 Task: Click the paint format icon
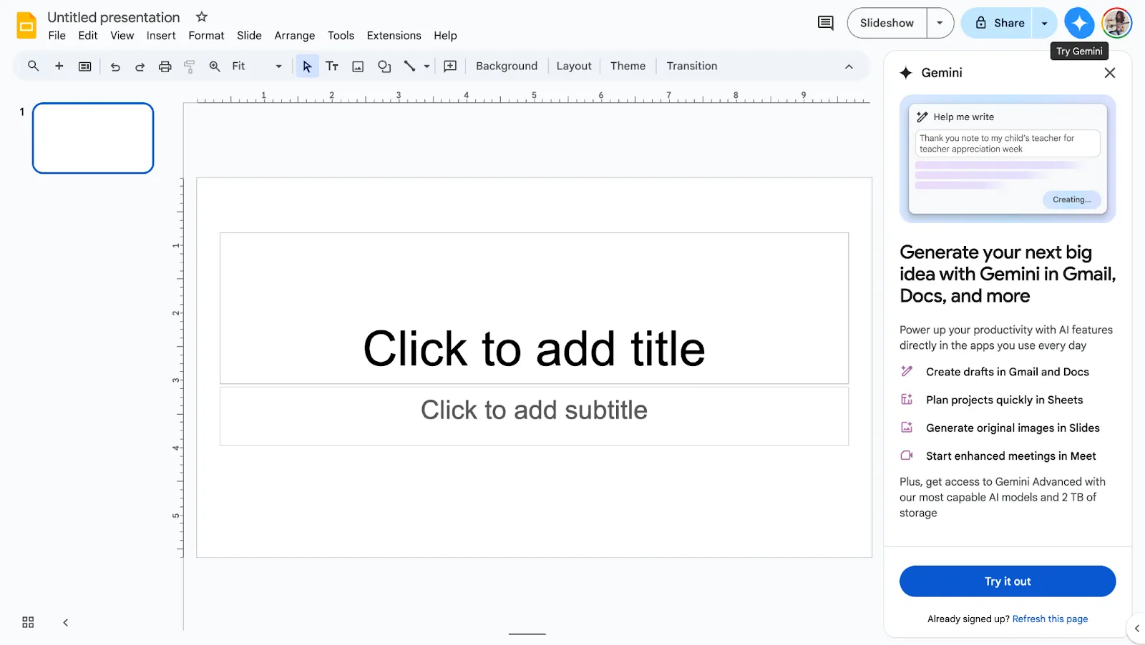(x=190, y=67)
